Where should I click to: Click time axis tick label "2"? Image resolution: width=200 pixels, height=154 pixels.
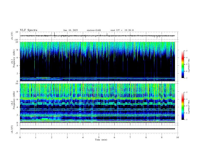tap(52, 137)
